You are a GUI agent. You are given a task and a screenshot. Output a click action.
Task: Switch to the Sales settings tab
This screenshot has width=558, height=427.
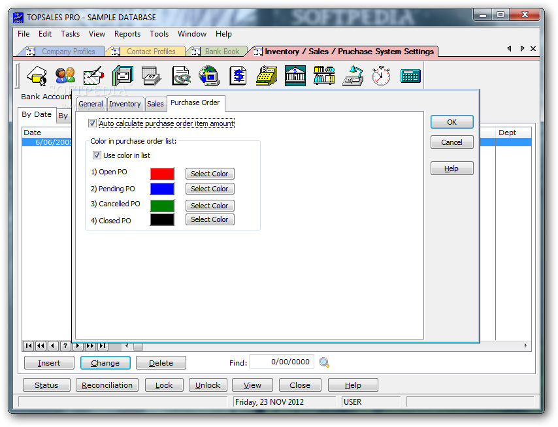coord(156,104)
